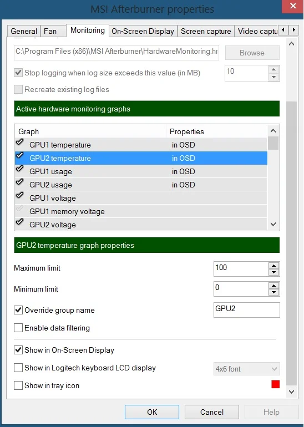Click the Properties column header

coord(217,131)
